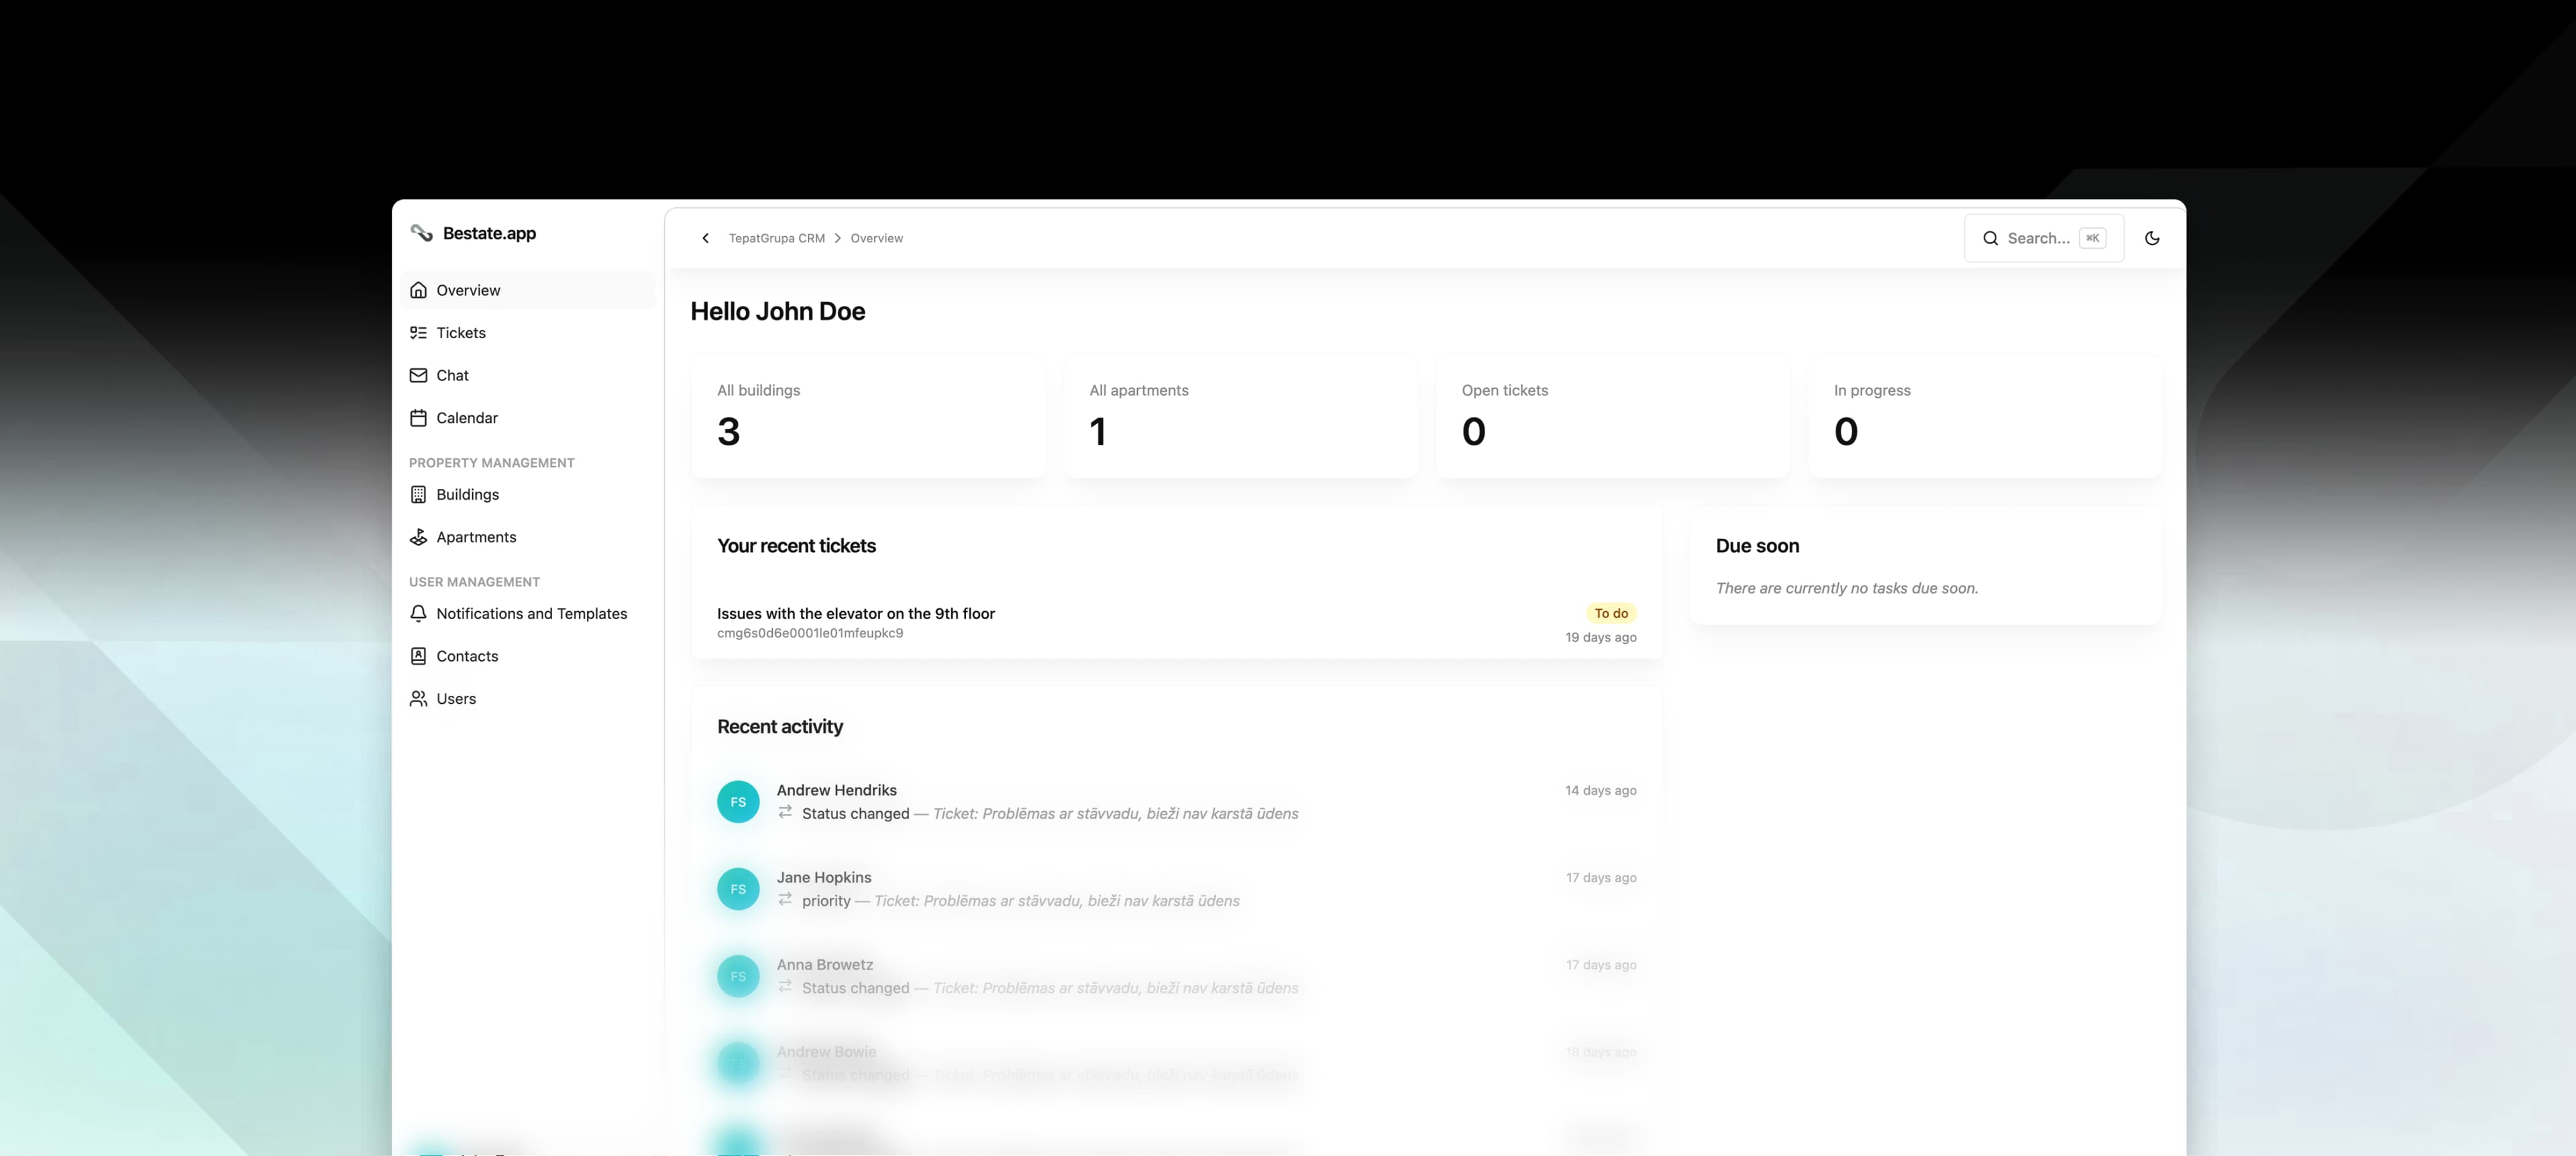This screenshot has width=2576, height=1156.
Task: Click Andrew Hendriks FS avatar
Action: click(x=738, y=802)
